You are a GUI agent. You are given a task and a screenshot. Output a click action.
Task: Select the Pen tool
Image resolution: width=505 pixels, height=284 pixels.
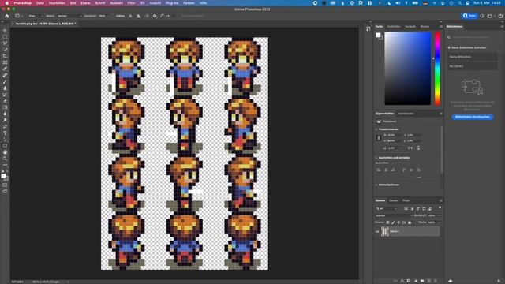tap(5, 126)
